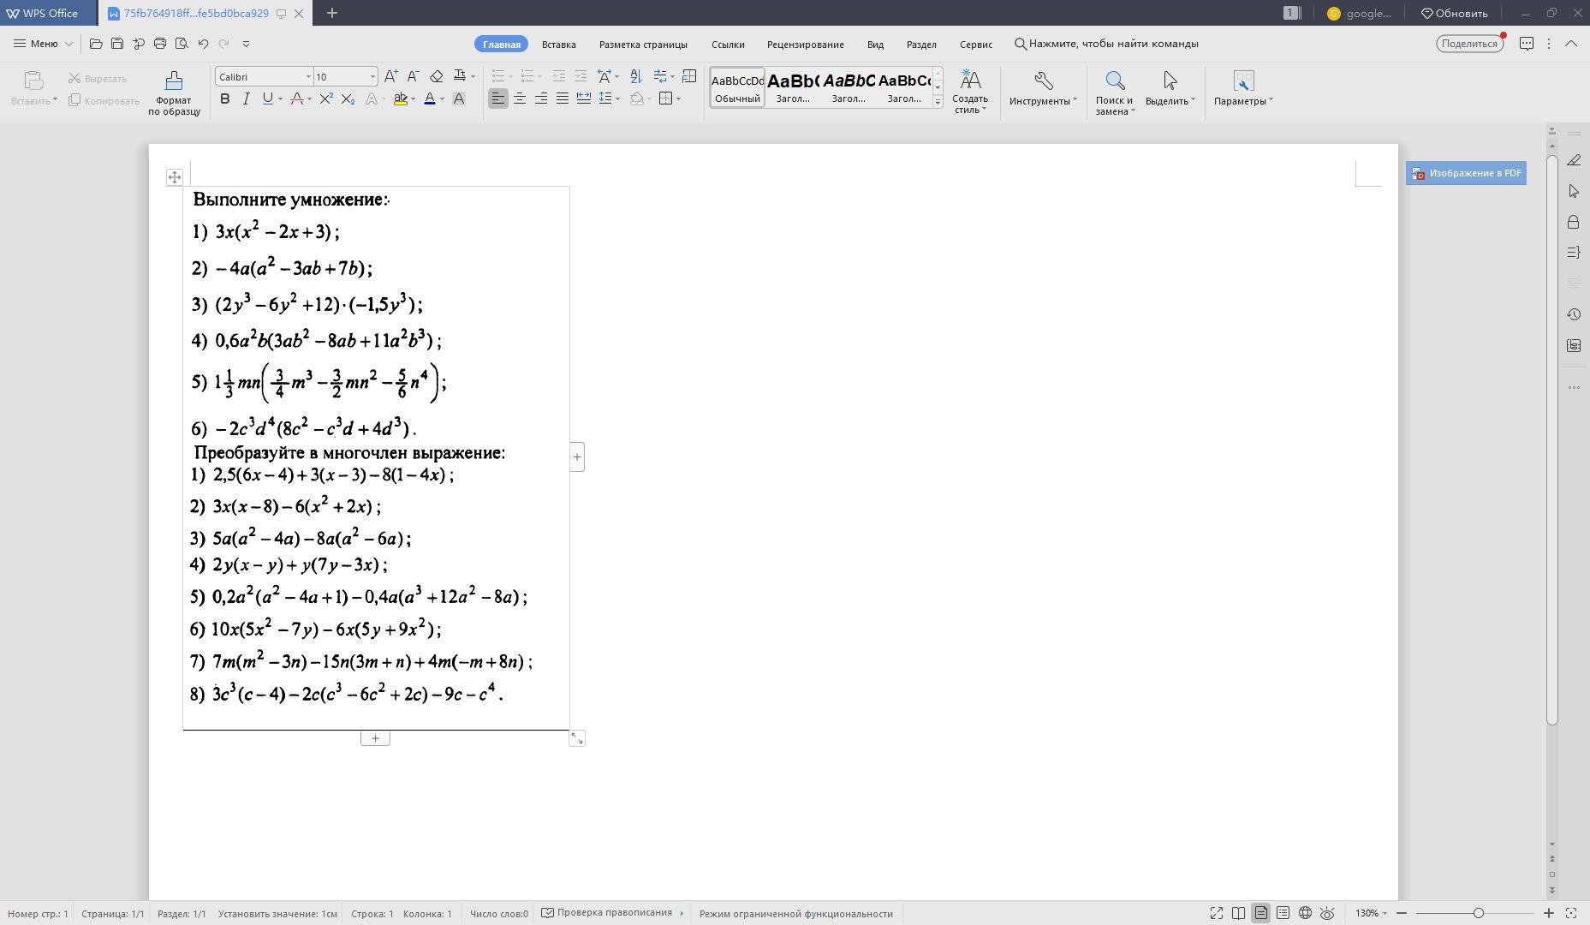This screenshot has height=925, width=1590.
Task: Click the Поделиться button
Action: pos(1469,44)
